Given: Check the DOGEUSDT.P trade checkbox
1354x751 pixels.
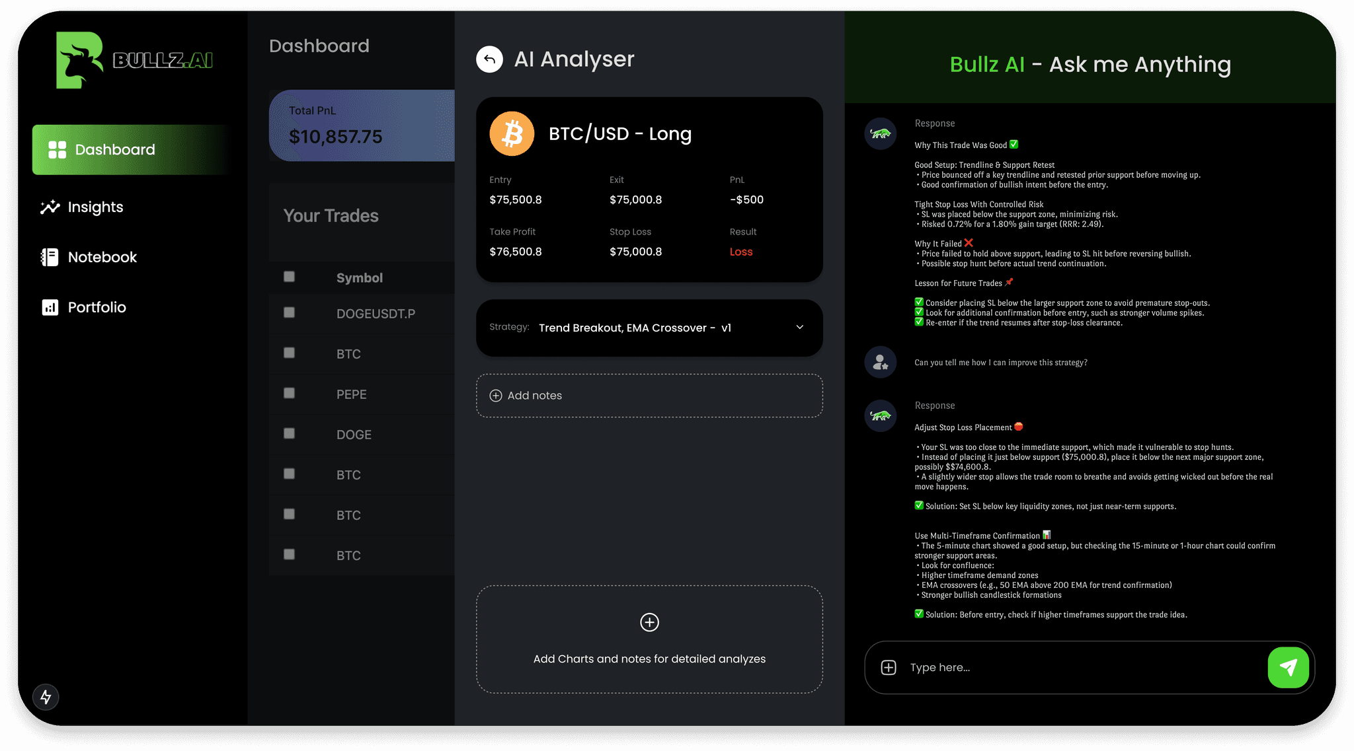Looking at the screenshot, I should click(x=289, y=312).
